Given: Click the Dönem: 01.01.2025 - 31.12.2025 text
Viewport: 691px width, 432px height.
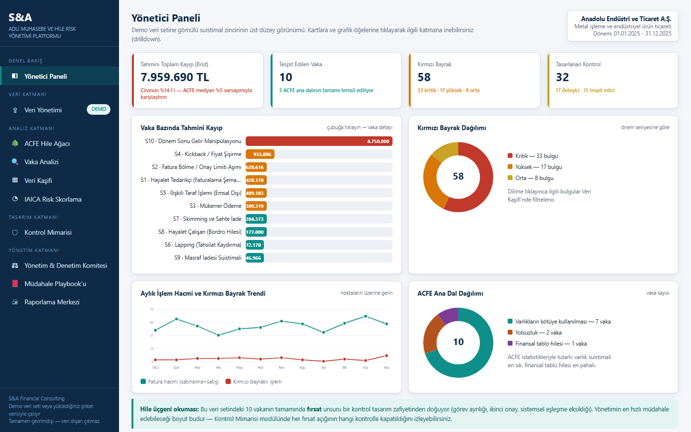Looking at the screenshot, I should pos(632,34).
